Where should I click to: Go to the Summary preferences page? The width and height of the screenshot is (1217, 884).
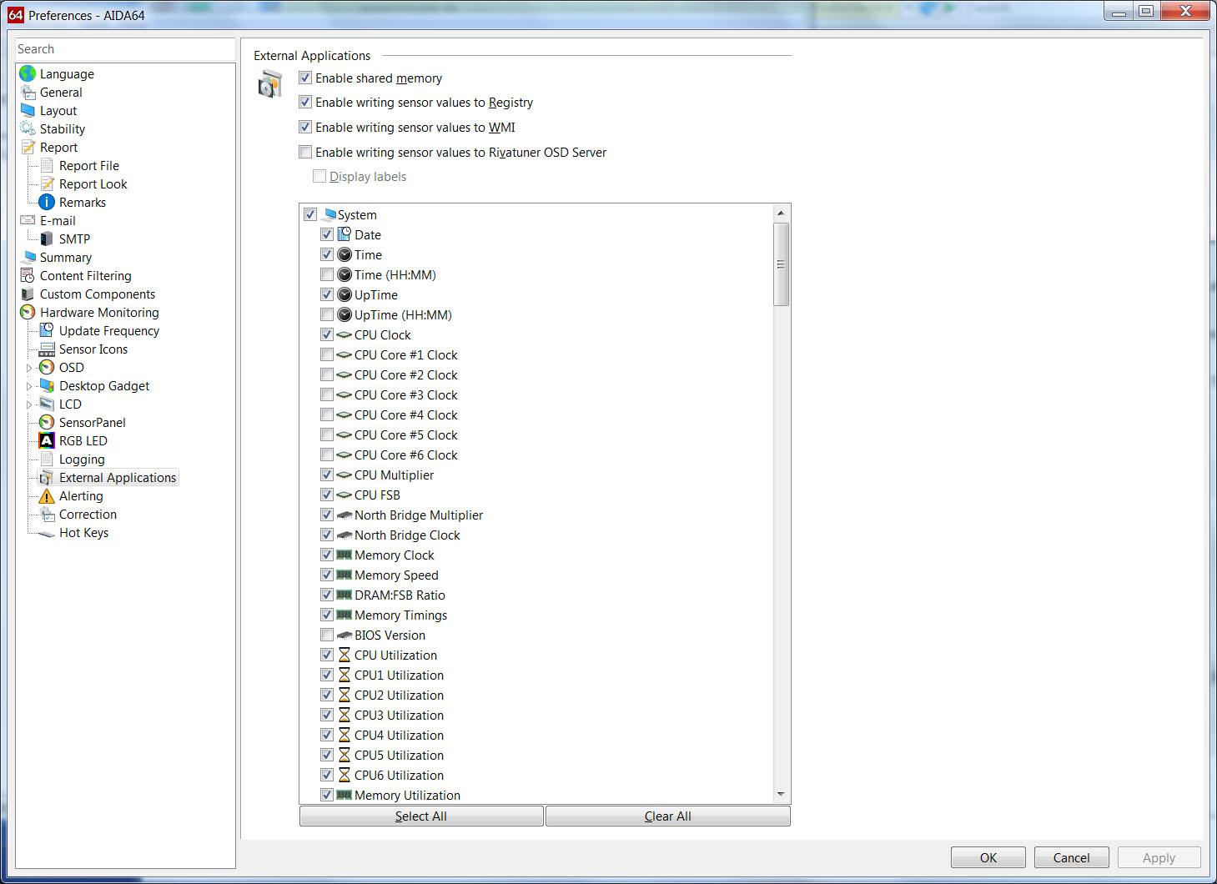click(x=66, y=258)
